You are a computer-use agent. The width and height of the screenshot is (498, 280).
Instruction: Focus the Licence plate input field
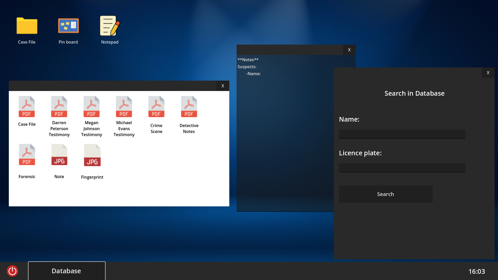[402, 168]
